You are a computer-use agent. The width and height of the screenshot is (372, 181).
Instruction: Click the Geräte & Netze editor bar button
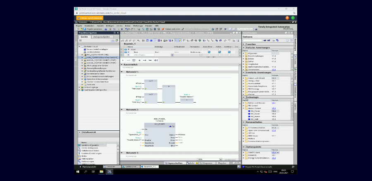tap(130, 167)
